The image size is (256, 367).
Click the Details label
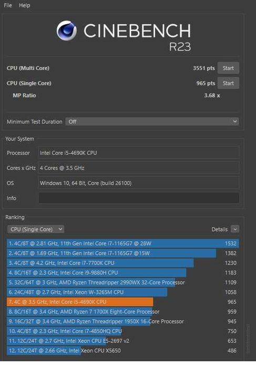click(219, 229)
